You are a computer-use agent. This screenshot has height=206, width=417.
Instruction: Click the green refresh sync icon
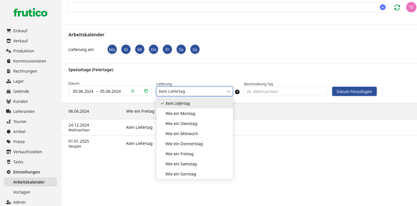coord(397,7)
